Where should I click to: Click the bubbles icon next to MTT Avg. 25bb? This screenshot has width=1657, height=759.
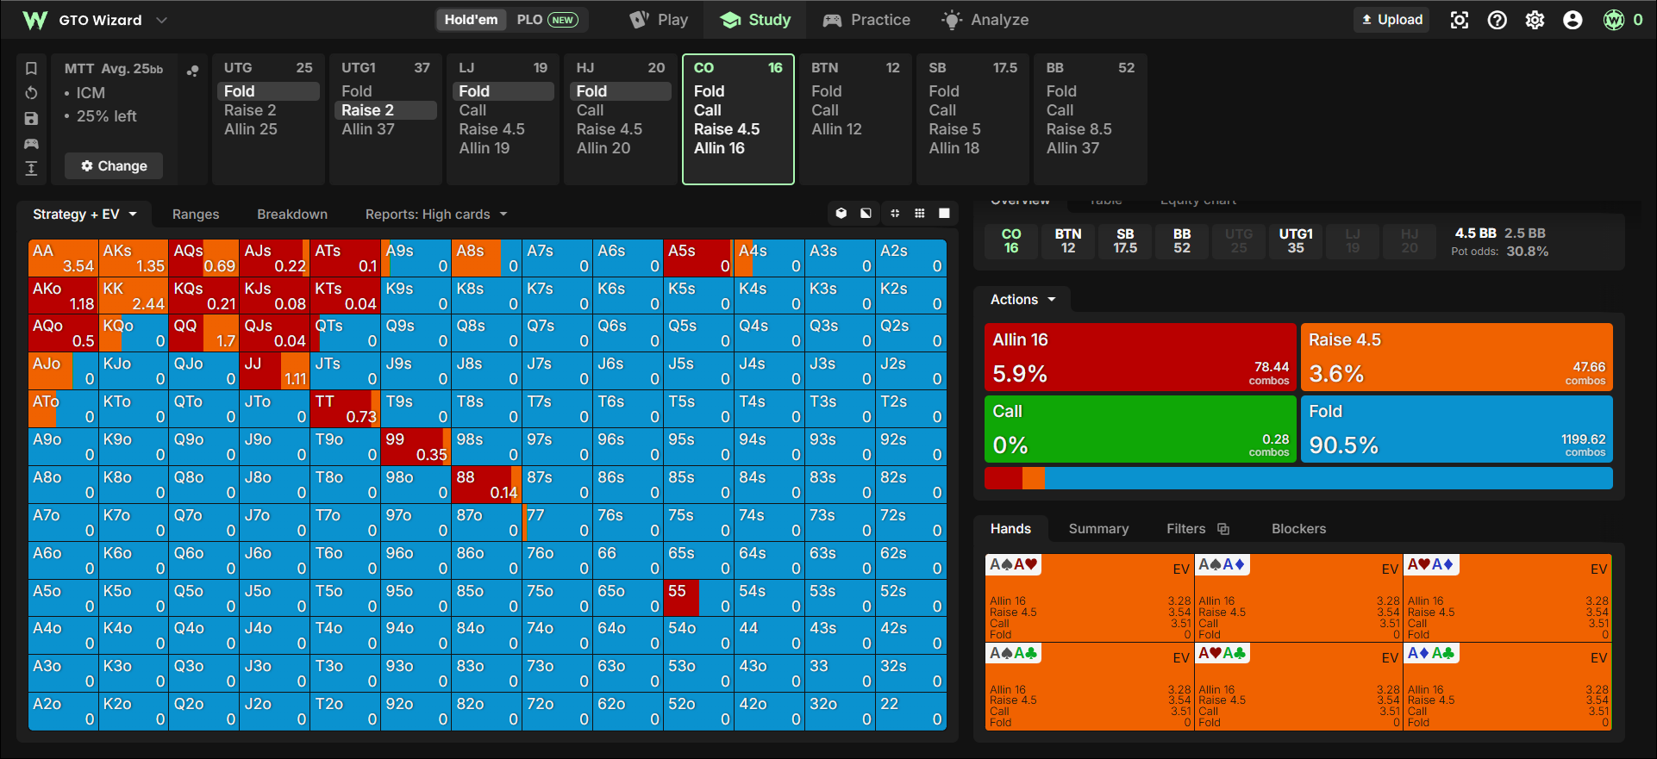pyautogui.click(x=193, y=70)
